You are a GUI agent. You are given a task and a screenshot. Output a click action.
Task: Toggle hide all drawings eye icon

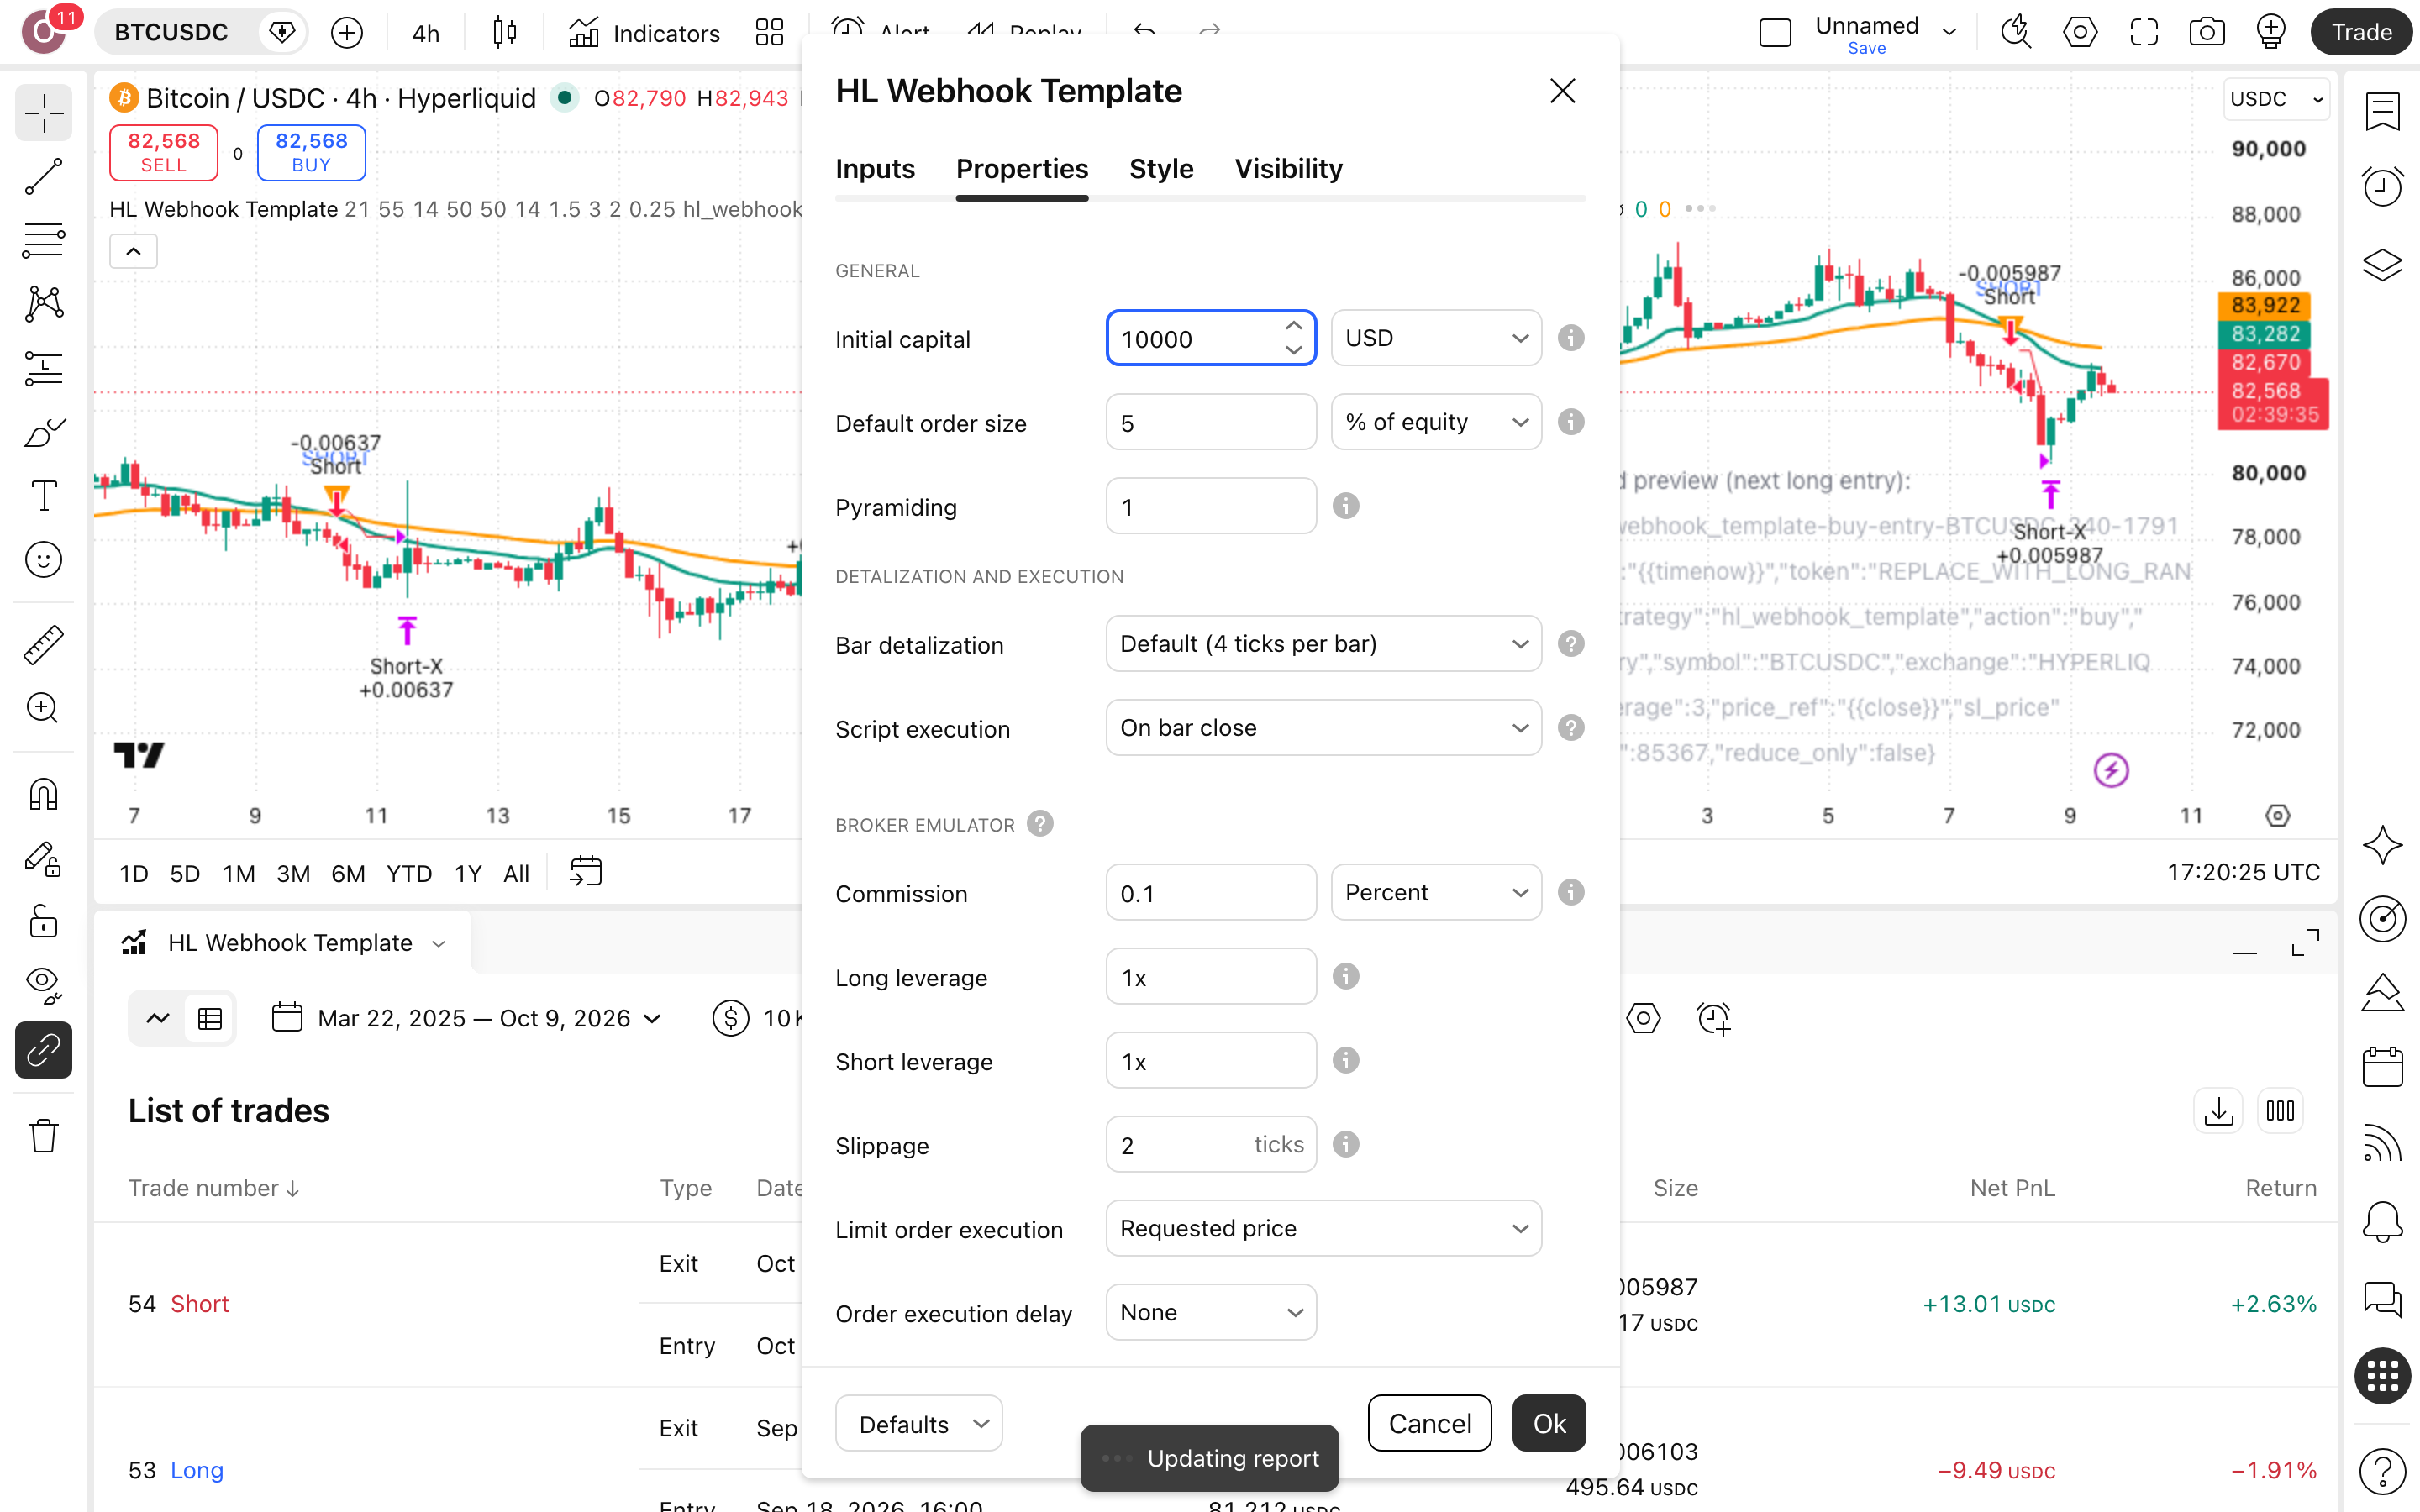point(43,985)
